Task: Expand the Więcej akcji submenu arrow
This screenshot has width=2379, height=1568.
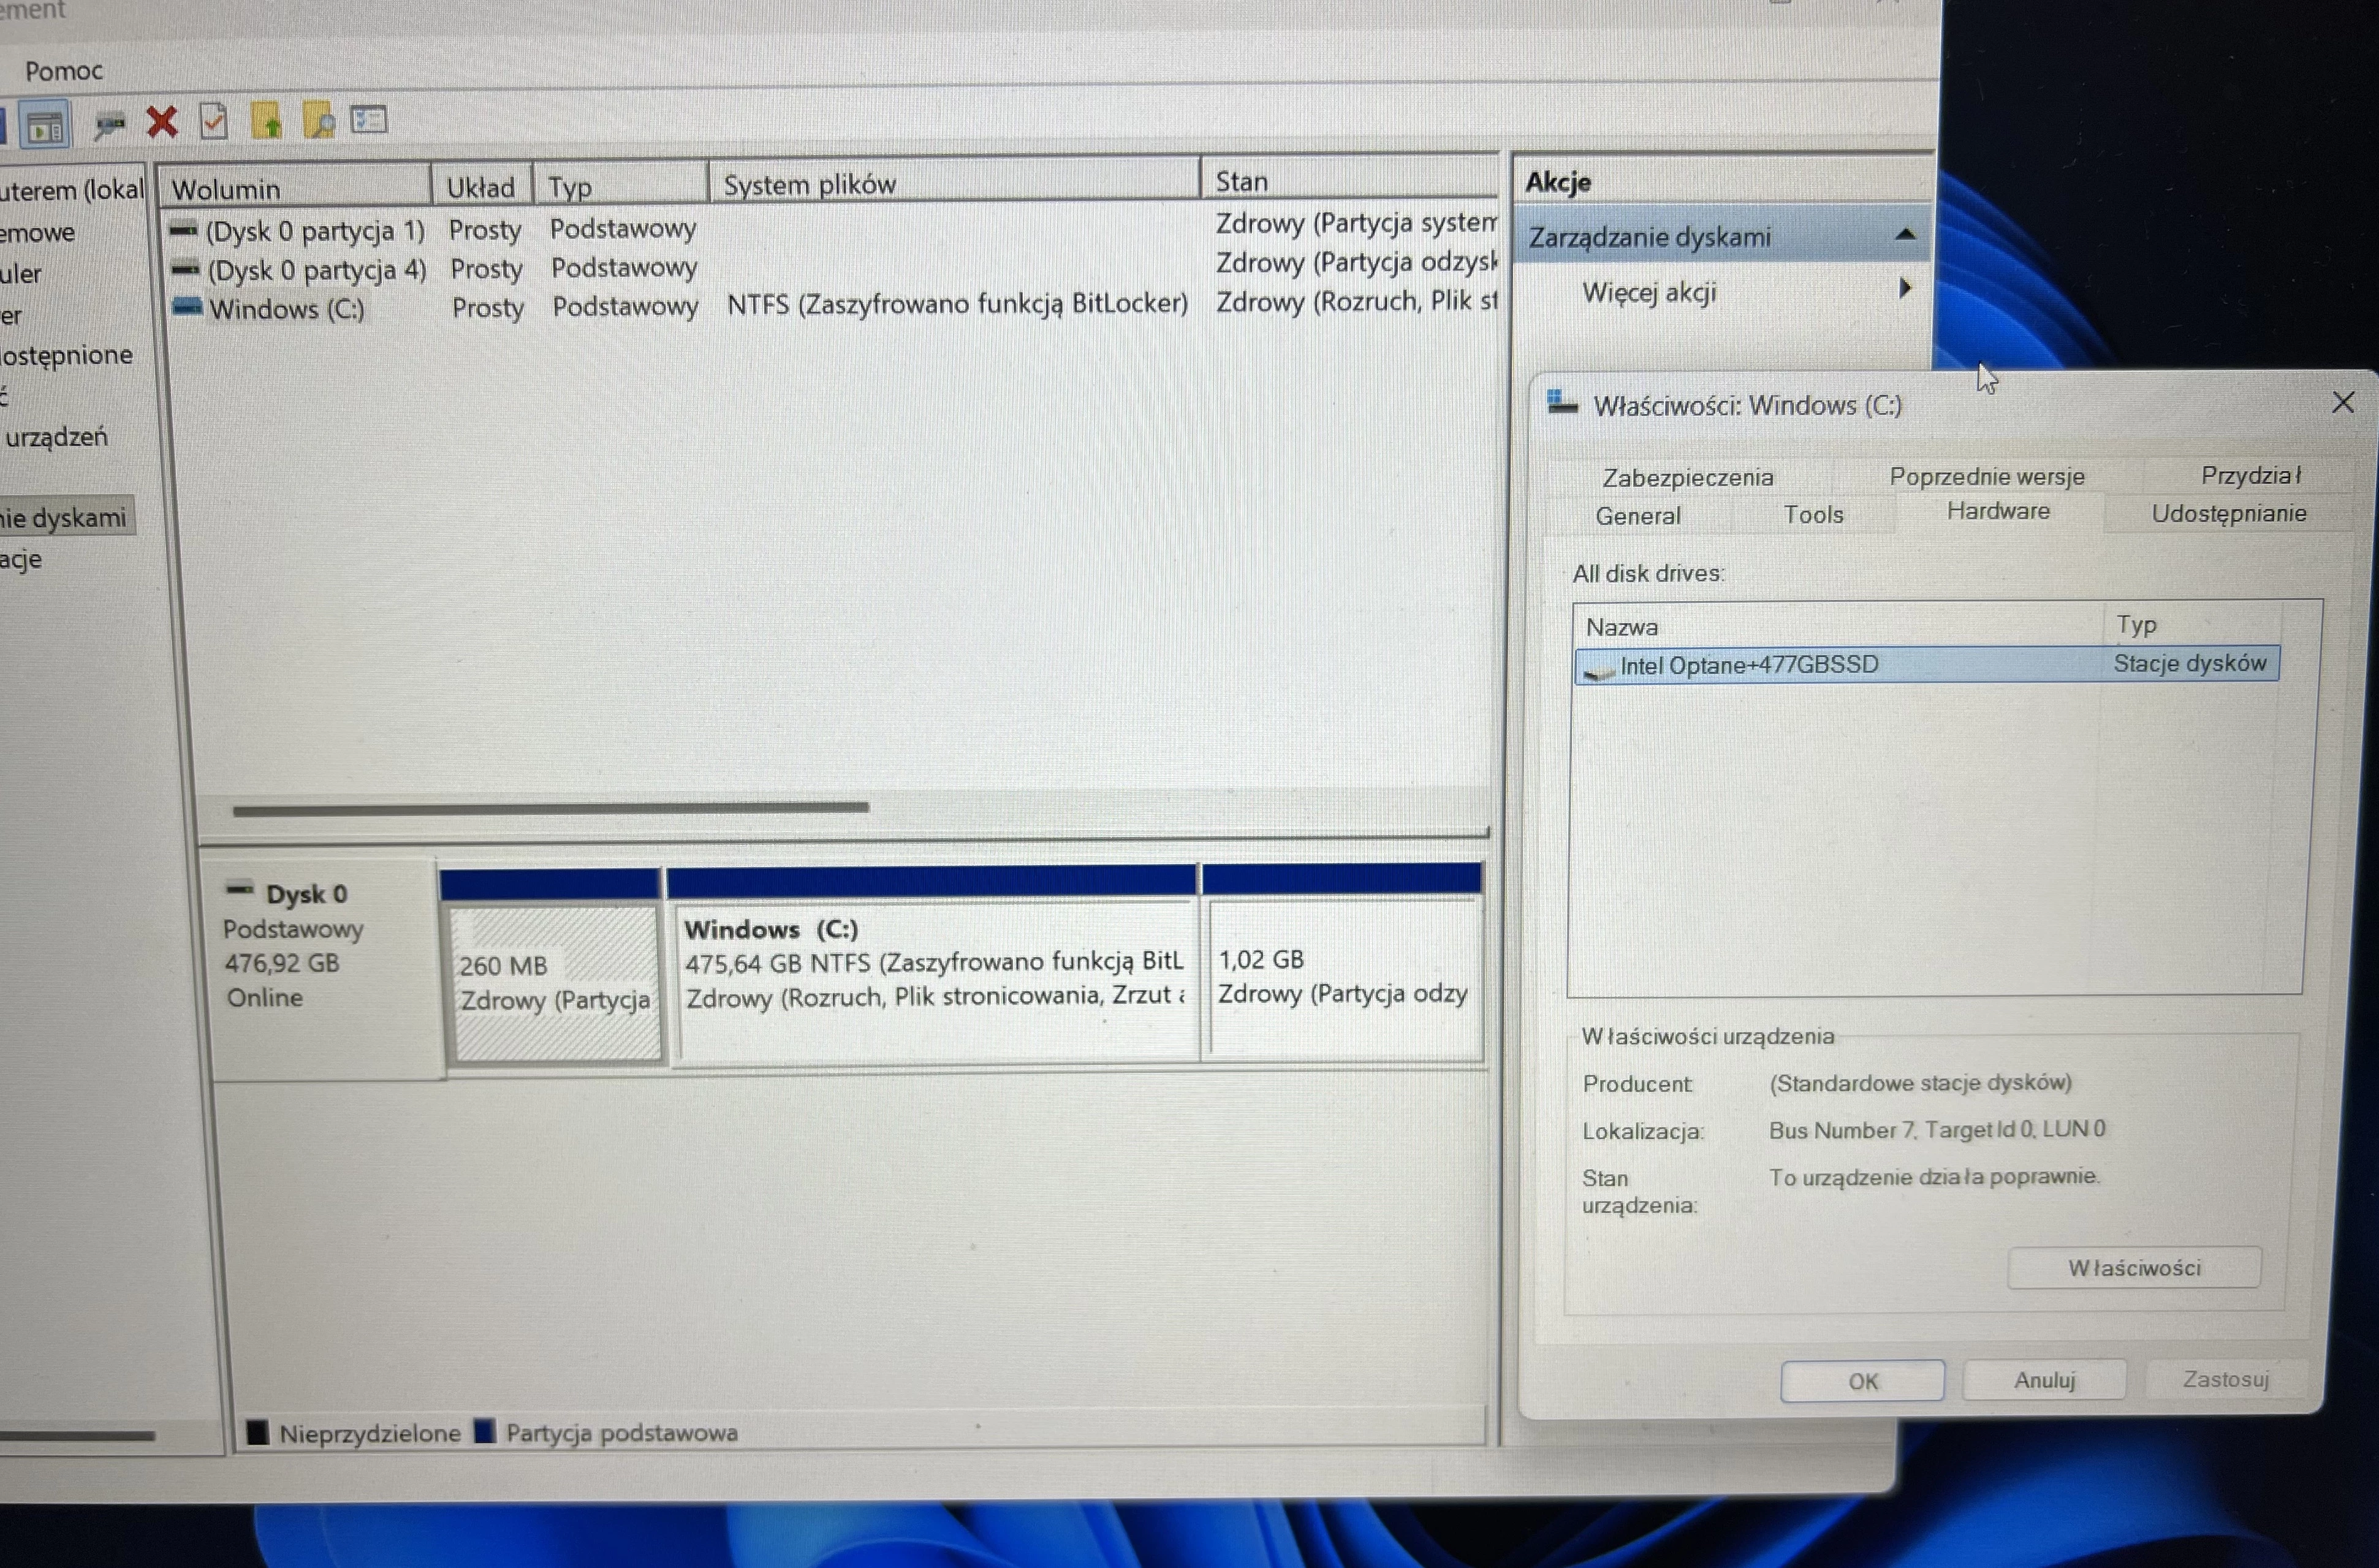Action: pyautogui.click(x=1905, y=289)
